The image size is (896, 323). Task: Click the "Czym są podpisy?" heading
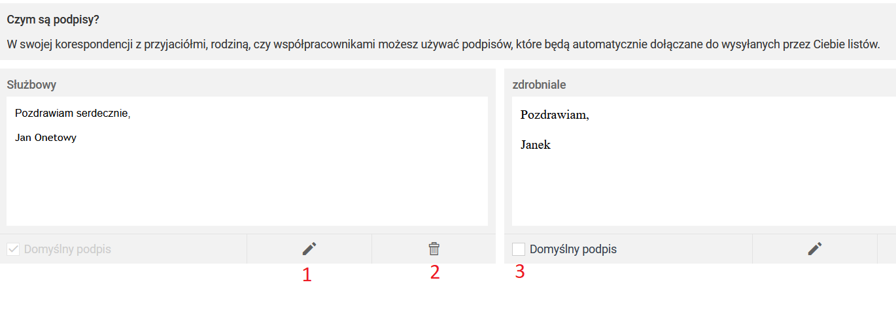(53, 20)
